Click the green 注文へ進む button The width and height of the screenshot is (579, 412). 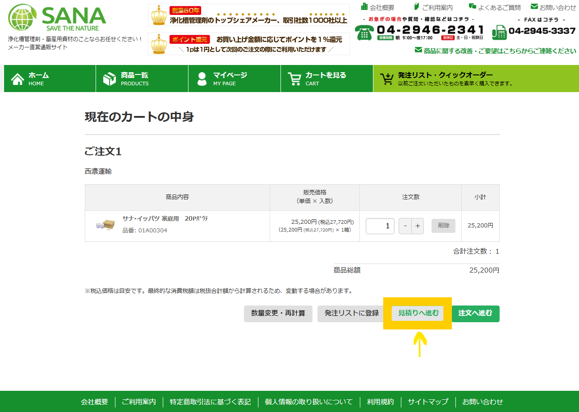point(476,313)
